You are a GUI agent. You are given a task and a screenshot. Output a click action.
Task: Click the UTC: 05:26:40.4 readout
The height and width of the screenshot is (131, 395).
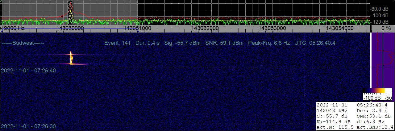point(315,43)
